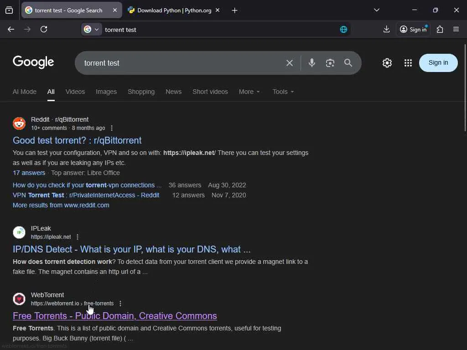Screen dimensions: 467x350
Task: Open Good test torrent r/qBittorrent link
Action: click(x=77, y=140)
